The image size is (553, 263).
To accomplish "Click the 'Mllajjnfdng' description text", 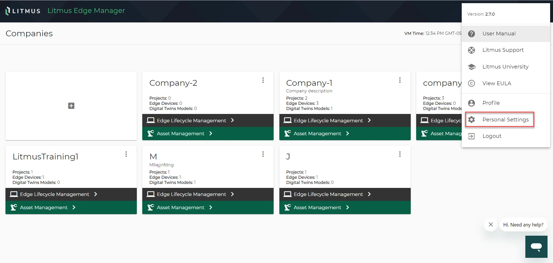I will (x=161, y=165).
